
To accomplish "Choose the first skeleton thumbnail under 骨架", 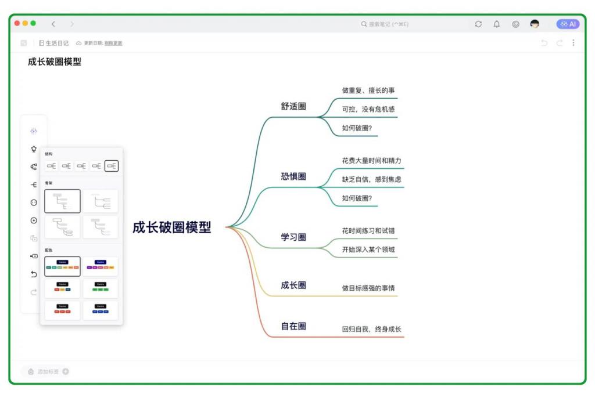I will [x=62, y=201].
